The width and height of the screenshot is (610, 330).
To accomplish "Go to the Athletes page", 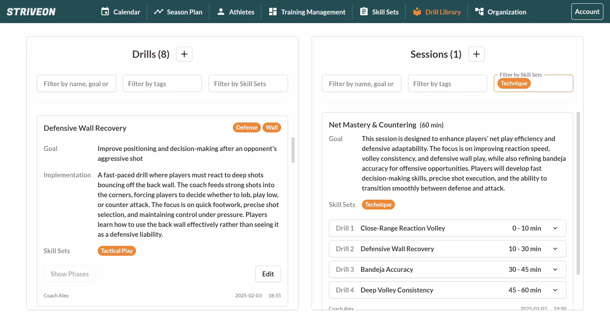I will click(236, 12).
